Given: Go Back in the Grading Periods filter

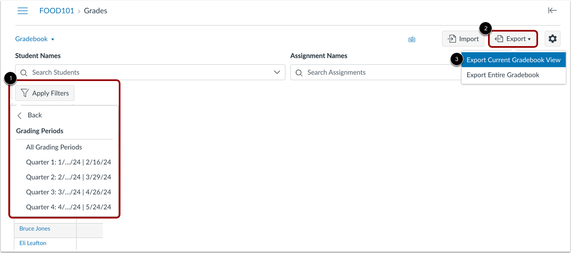Looking at the screenshot, I should coord(30,115).
